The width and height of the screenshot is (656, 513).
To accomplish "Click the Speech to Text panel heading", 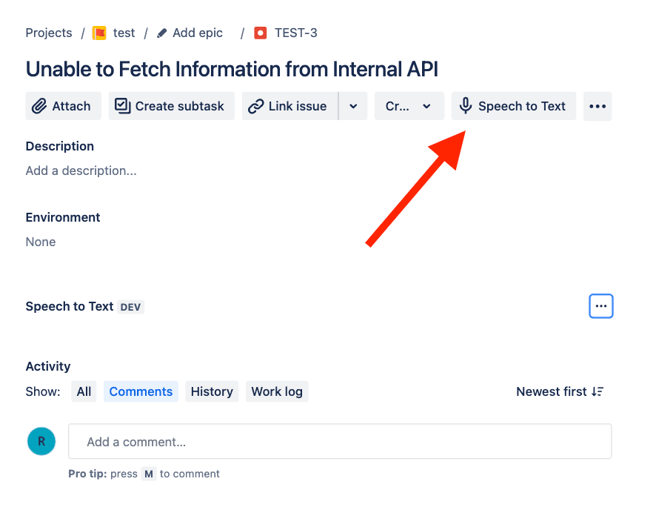I will coord(70,306).
